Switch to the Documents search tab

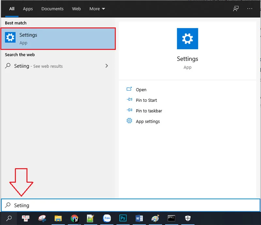tap(53, 9)
